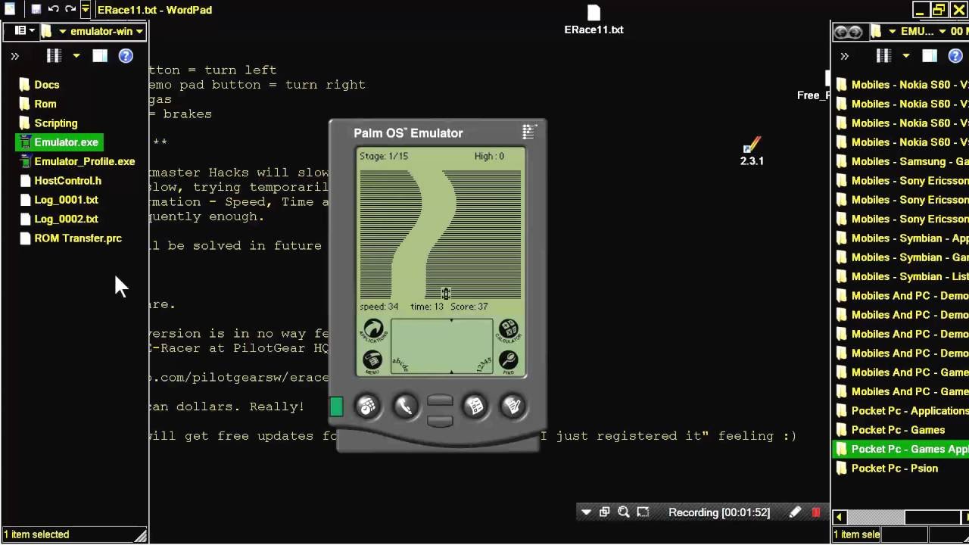Open Customize Quick Access Toolbar dropdown
The height and width of the screenshot is (545, 969).
pyautogui.click(x=86, y=10)
